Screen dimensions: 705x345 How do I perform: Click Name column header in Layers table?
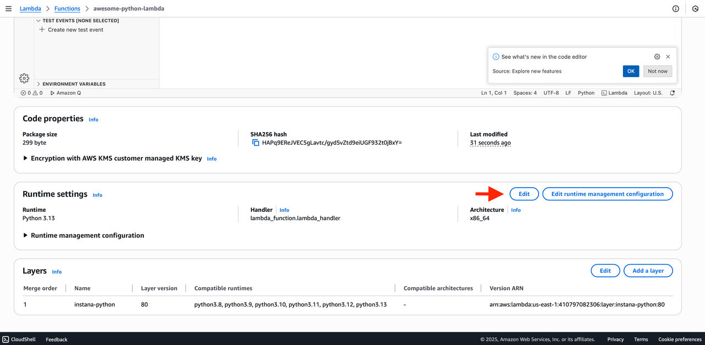83,288
